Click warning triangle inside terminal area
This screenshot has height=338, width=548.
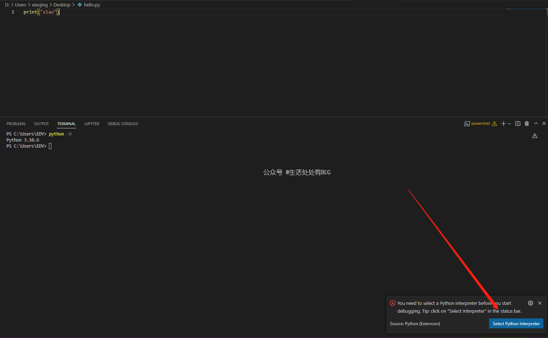[534, 136]
